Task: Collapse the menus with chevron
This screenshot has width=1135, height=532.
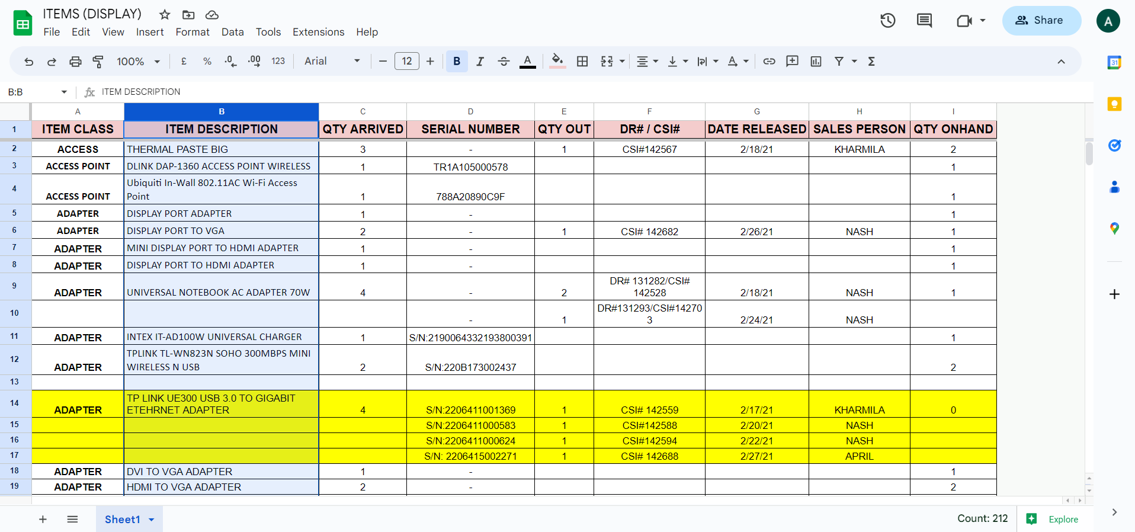Action: click(x=1061, y=62)
